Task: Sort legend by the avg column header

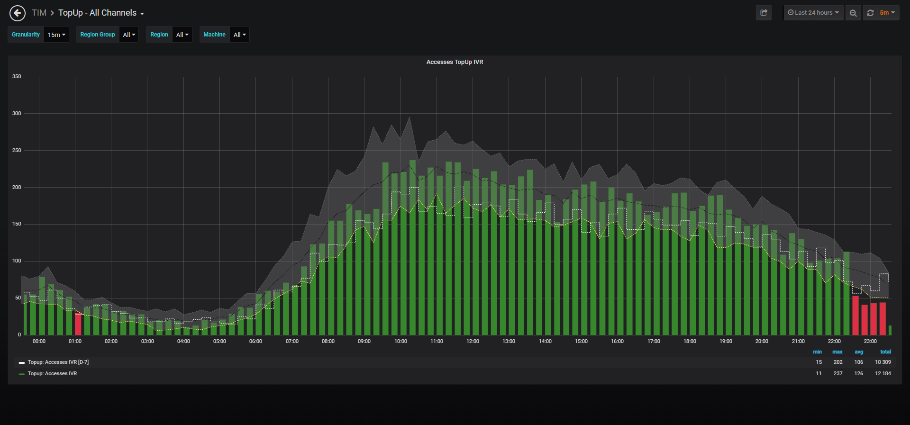Action: [859, 352]
